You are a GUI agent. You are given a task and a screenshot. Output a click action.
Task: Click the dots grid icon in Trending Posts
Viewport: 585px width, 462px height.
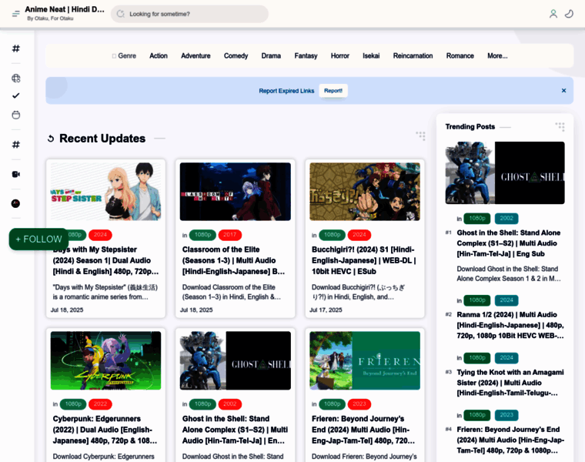(560, 126)
